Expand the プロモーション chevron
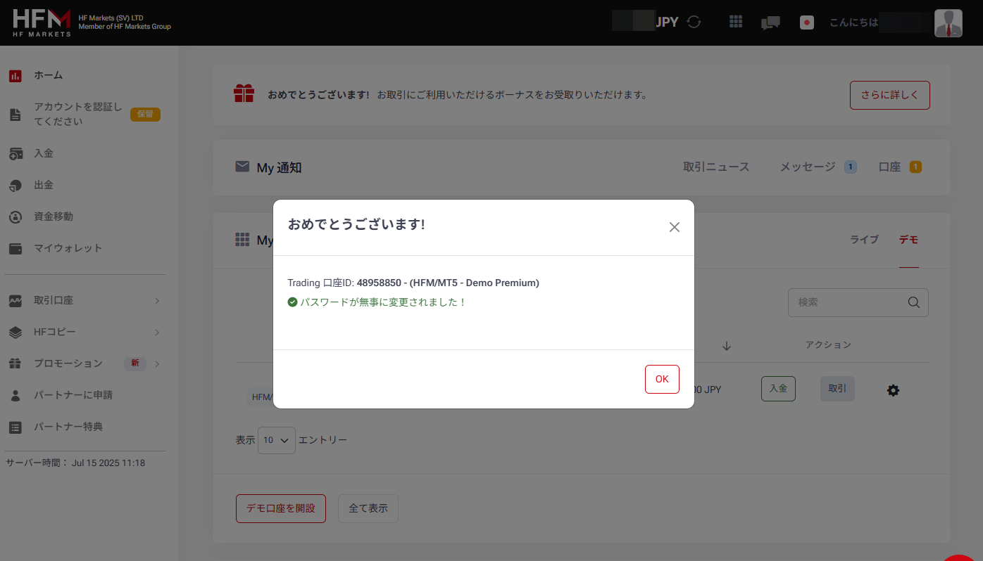Screen dimensions: 983x561 click(x=157, y=363)
